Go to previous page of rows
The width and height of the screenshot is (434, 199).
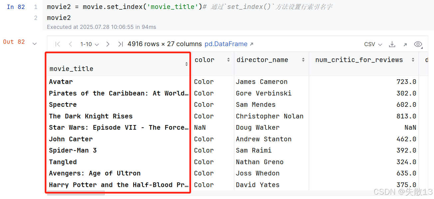tap(70, 44)
